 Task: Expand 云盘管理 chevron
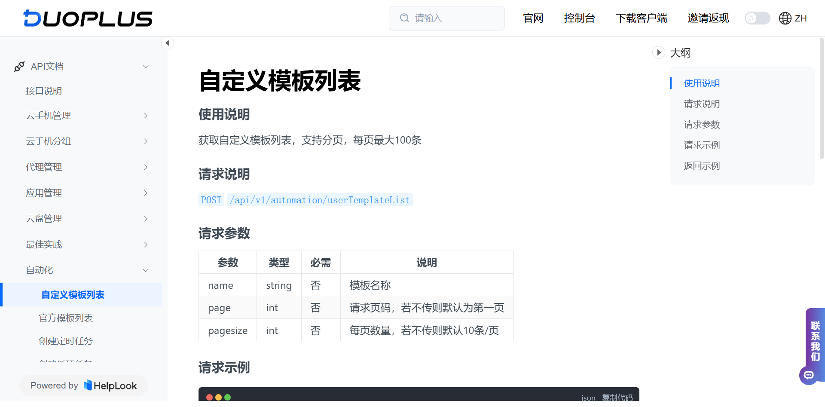pyautogui.click(x=146, y=219)
